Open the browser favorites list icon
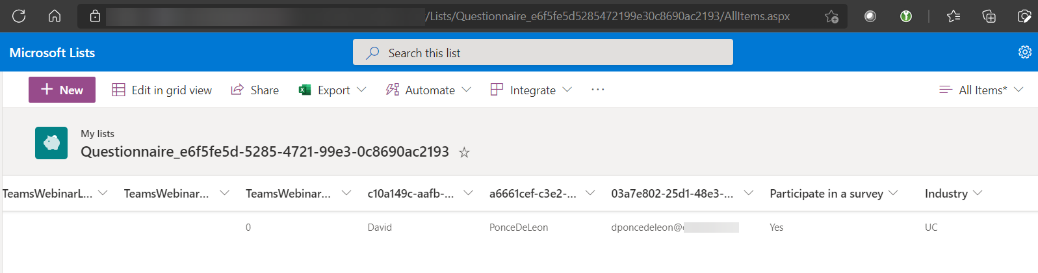Viewport: 1038px width, 273px height. [x=954, y=16]
